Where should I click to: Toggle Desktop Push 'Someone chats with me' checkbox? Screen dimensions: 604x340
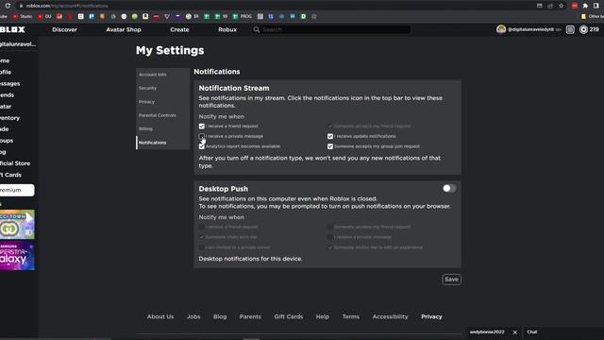[201, 237]
